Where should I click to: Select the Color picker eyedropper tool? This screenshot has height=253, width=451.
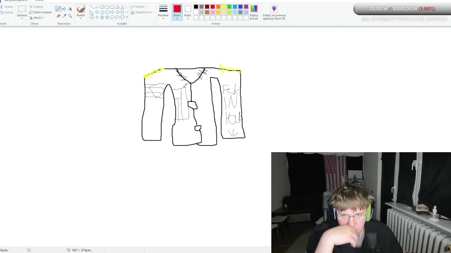click(64, 16)
